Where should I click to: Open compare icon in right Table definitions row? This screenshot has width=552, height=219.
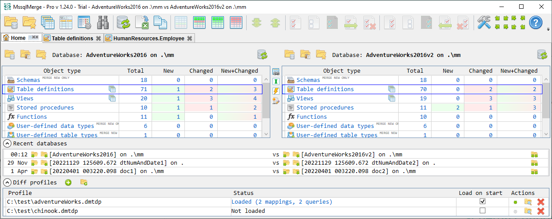[392, 89]
